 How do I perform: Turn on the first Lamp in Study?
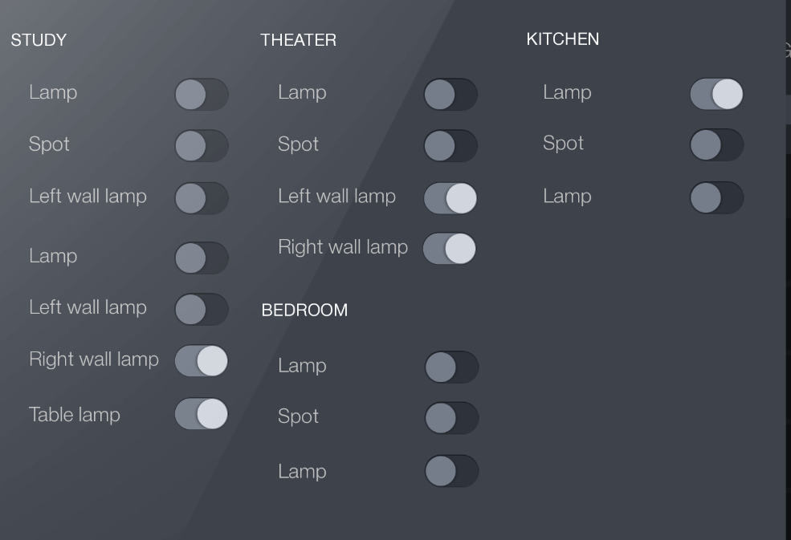point(201,95)
